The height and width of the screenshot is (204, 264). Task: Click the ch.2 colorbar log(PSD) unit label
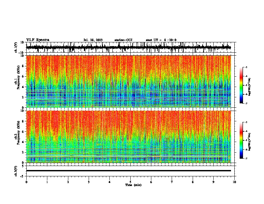(249, 142)
